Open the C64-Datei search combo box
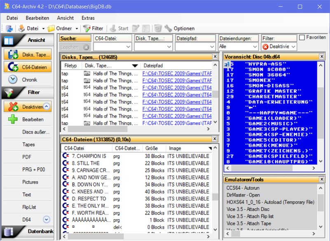330x241 pixels. pyautogui.click(x=112, y=47)
